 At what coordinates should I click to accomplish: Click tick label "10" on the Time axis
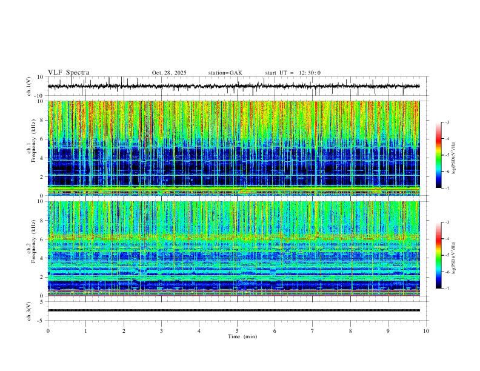coord(426,331)
